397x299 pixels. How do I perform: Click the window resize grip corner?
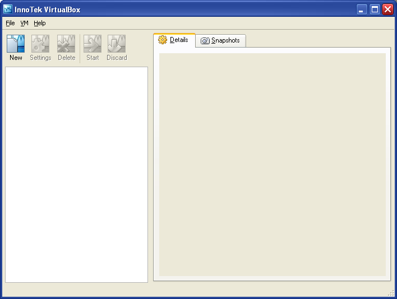[x=391, y=293]
